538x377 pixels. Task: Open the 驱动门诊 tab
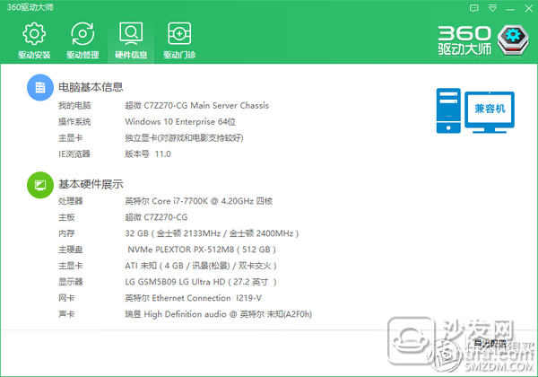click(x=179, y=40)
